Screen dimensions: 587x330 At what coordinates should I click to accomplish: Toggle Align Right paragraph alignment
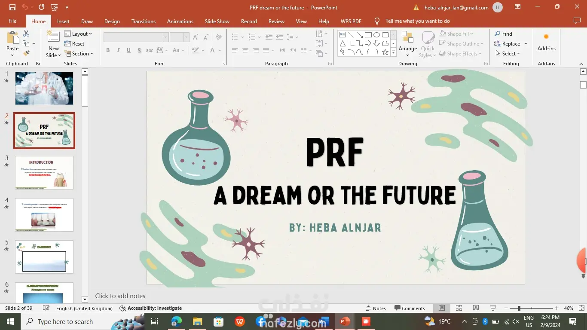click(255, 50)
